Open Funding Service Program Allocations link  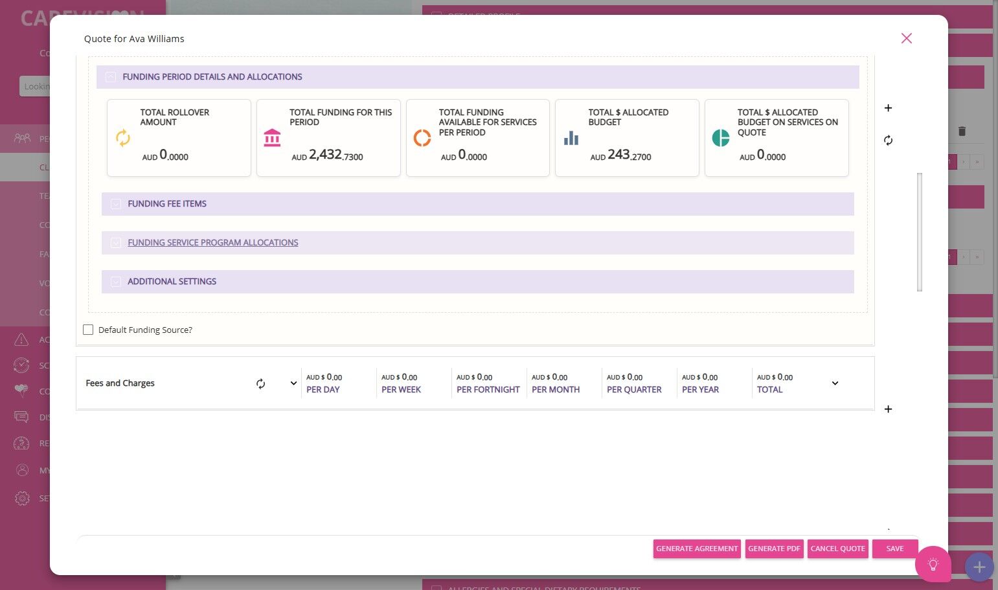[212, 243]
